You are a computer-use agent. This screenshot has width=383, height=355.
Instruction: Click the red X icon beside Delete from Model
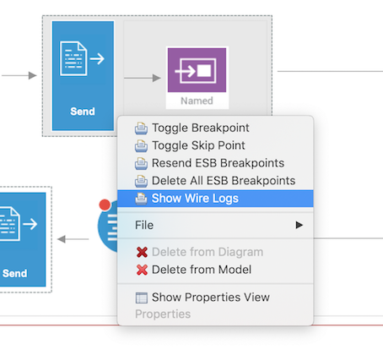[142, 270]
